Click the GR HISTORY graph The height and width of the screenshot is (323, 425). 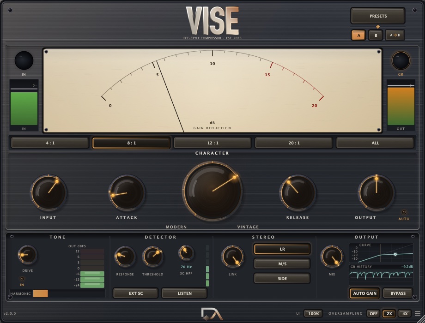click(x=381, y=275)
